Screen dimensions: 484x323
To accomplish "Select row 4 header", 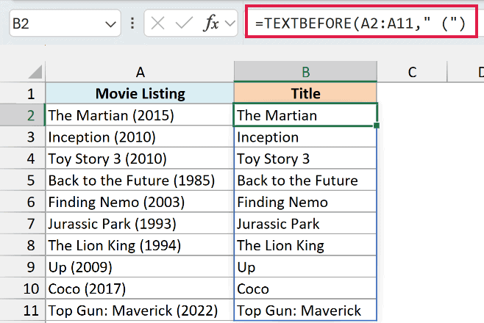I will click(x=23, y=159).
